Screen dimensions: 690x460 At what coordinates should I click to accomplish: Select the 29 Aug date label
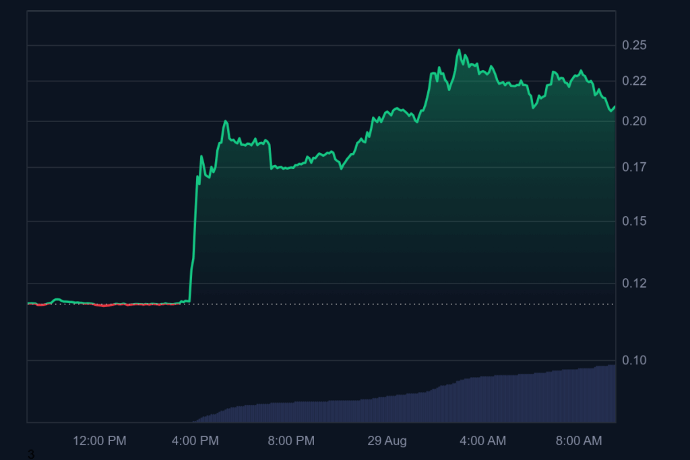point(387,440)
